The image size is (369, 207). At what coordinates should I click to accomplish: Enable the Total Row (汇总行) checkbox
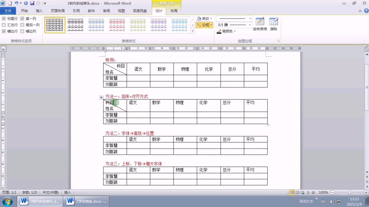point(4,25)
